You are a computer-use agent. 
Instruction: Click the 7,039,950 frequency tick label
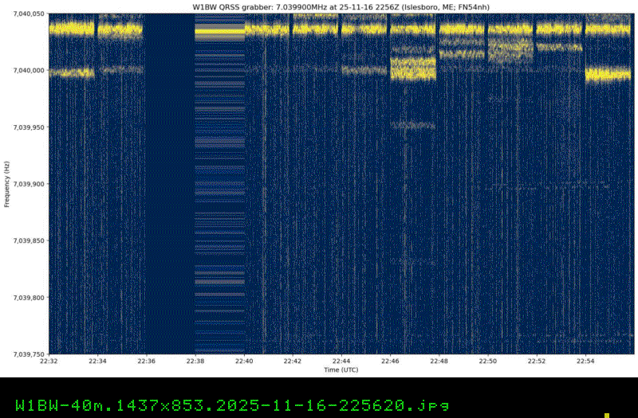click(29, 127)
